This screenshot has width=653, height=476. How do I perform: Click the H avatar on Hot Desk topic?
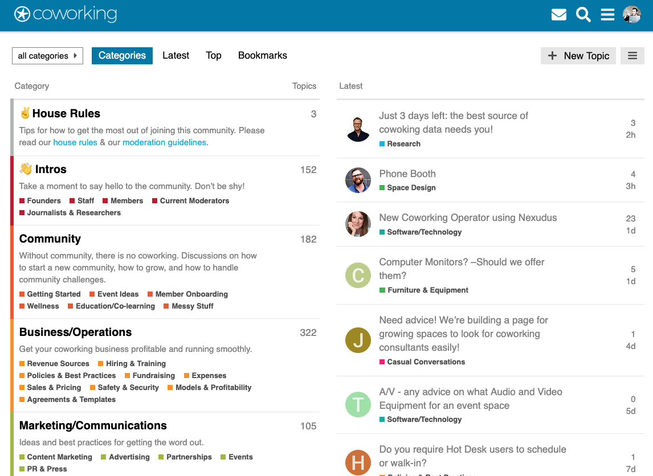click(x=358, y=462)
